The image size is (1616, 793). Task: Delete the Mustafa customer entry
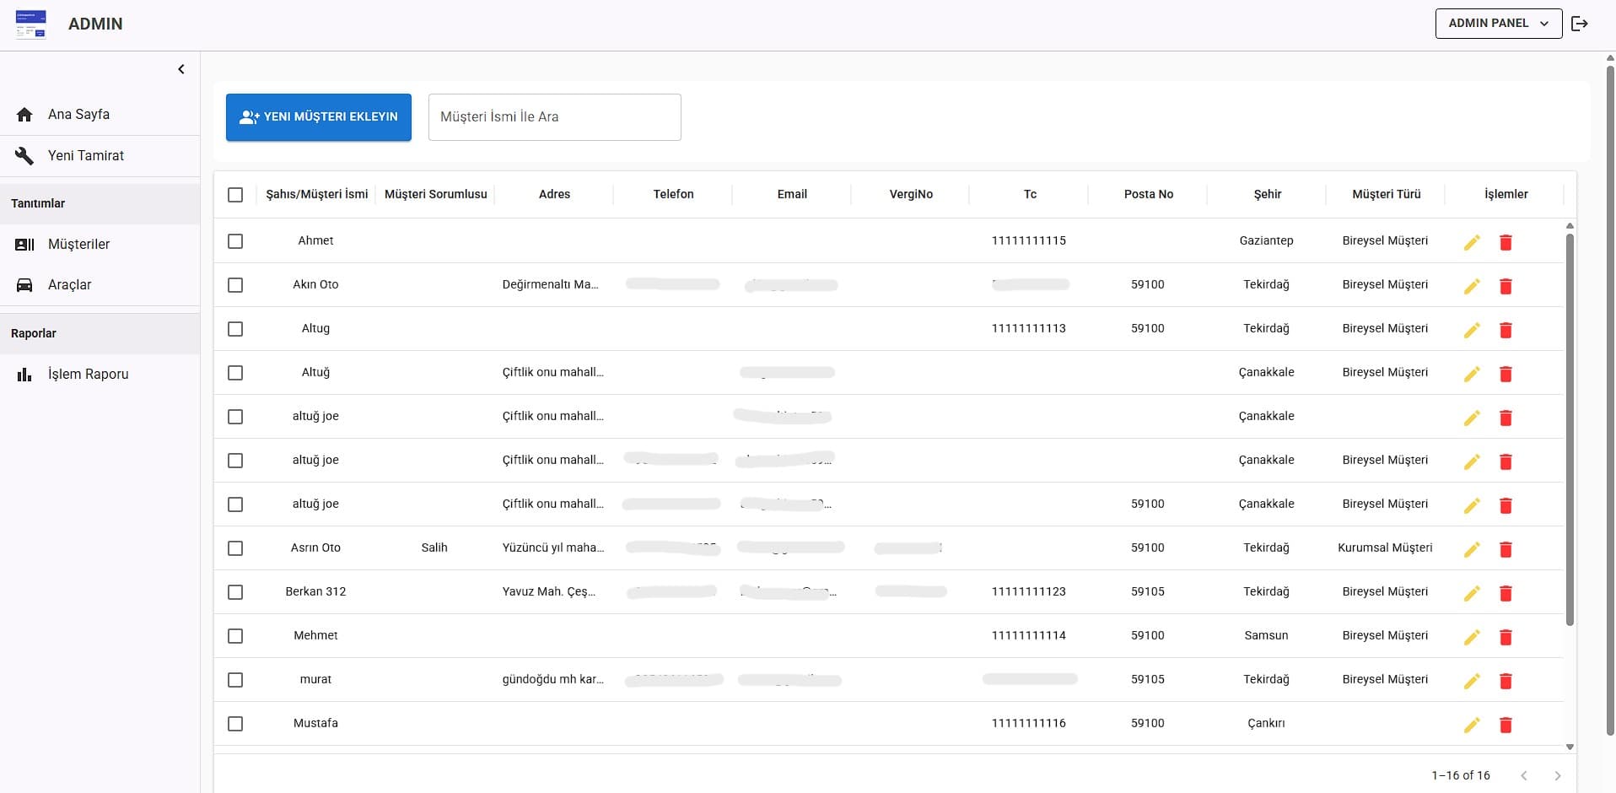tap(1506, 725)
